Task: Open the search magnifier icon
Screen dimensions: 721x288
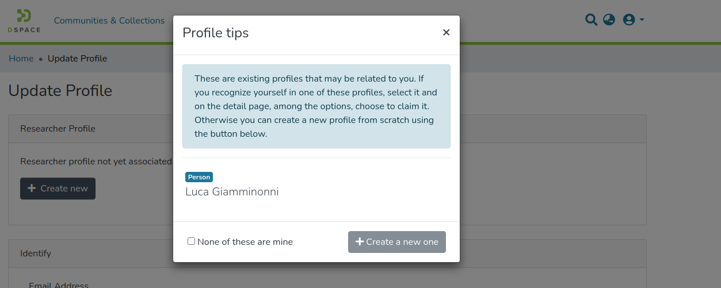Action: [x=591, y=20]
